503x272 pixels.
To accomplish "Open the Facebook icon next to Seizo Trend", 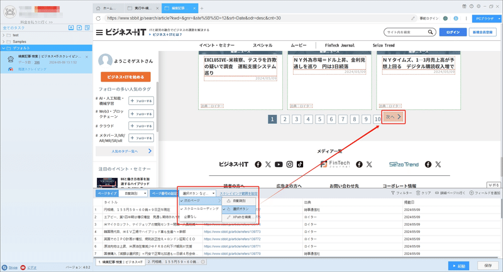I will 428,165.
